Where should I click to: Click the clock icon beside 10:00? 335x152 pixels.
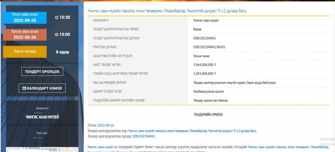57,34
